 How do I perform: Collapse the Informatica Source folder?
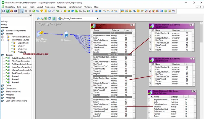2,40
